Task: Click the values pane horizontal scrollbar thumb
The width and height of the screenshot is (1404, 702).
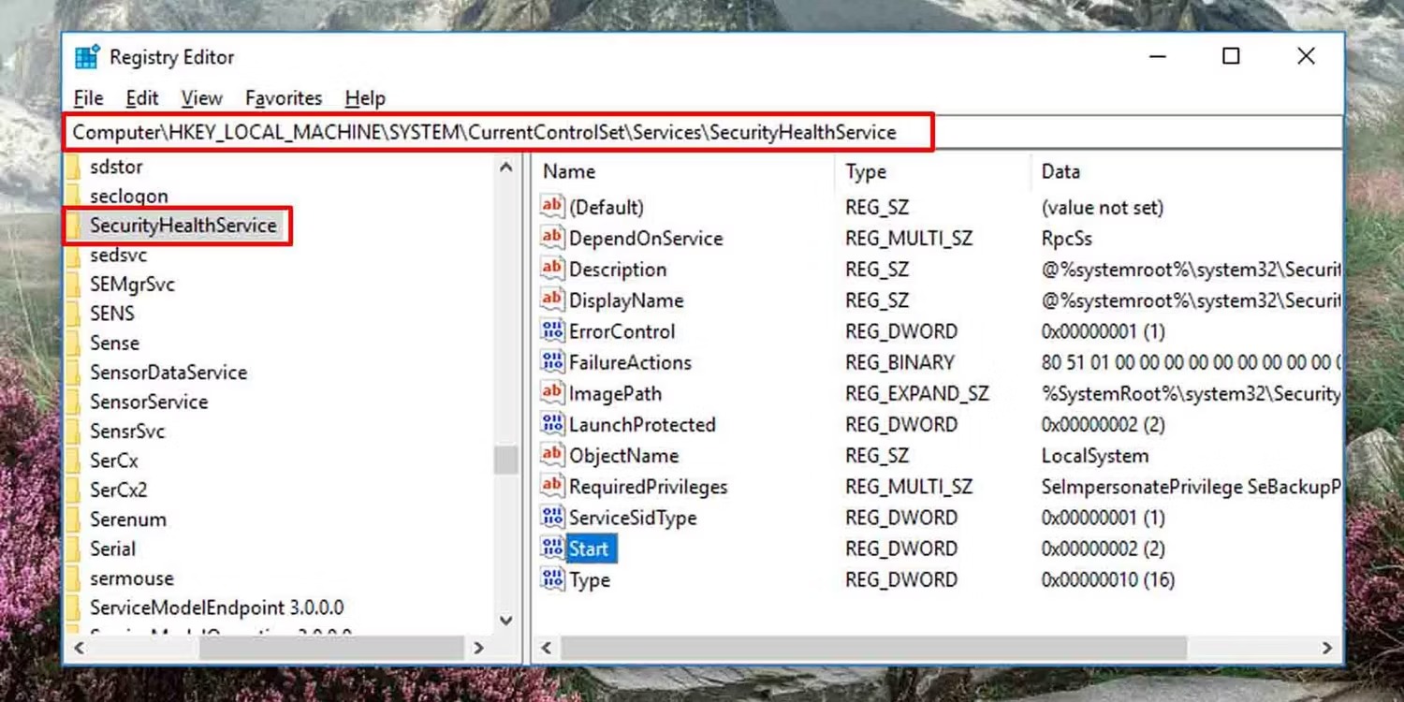Action: point(874,648)
